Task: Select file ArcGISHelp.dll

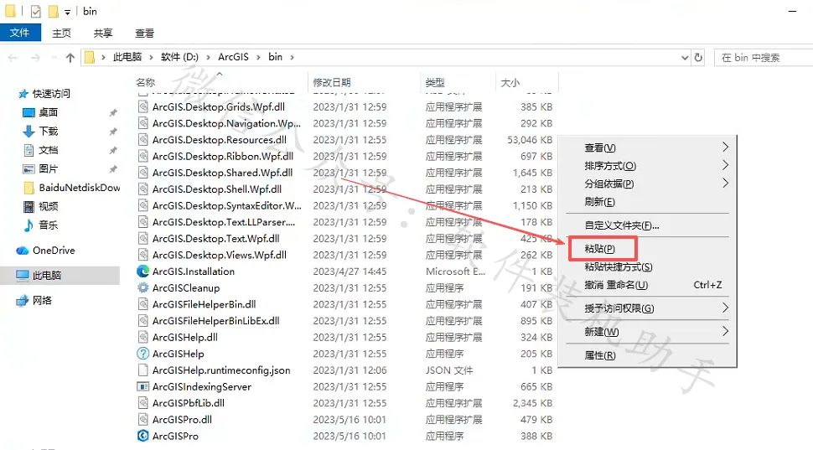Action: pyautogui.click(x=184, y=337)
